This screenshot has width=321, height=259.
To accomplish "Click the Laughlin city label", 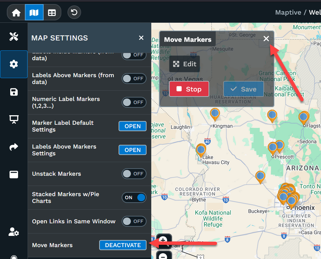I will click(180, 127).
